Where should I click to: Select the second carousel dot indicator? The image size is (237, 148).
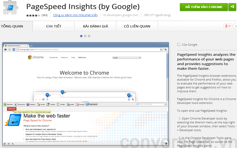pyautogui.click(x=85, y=36)
